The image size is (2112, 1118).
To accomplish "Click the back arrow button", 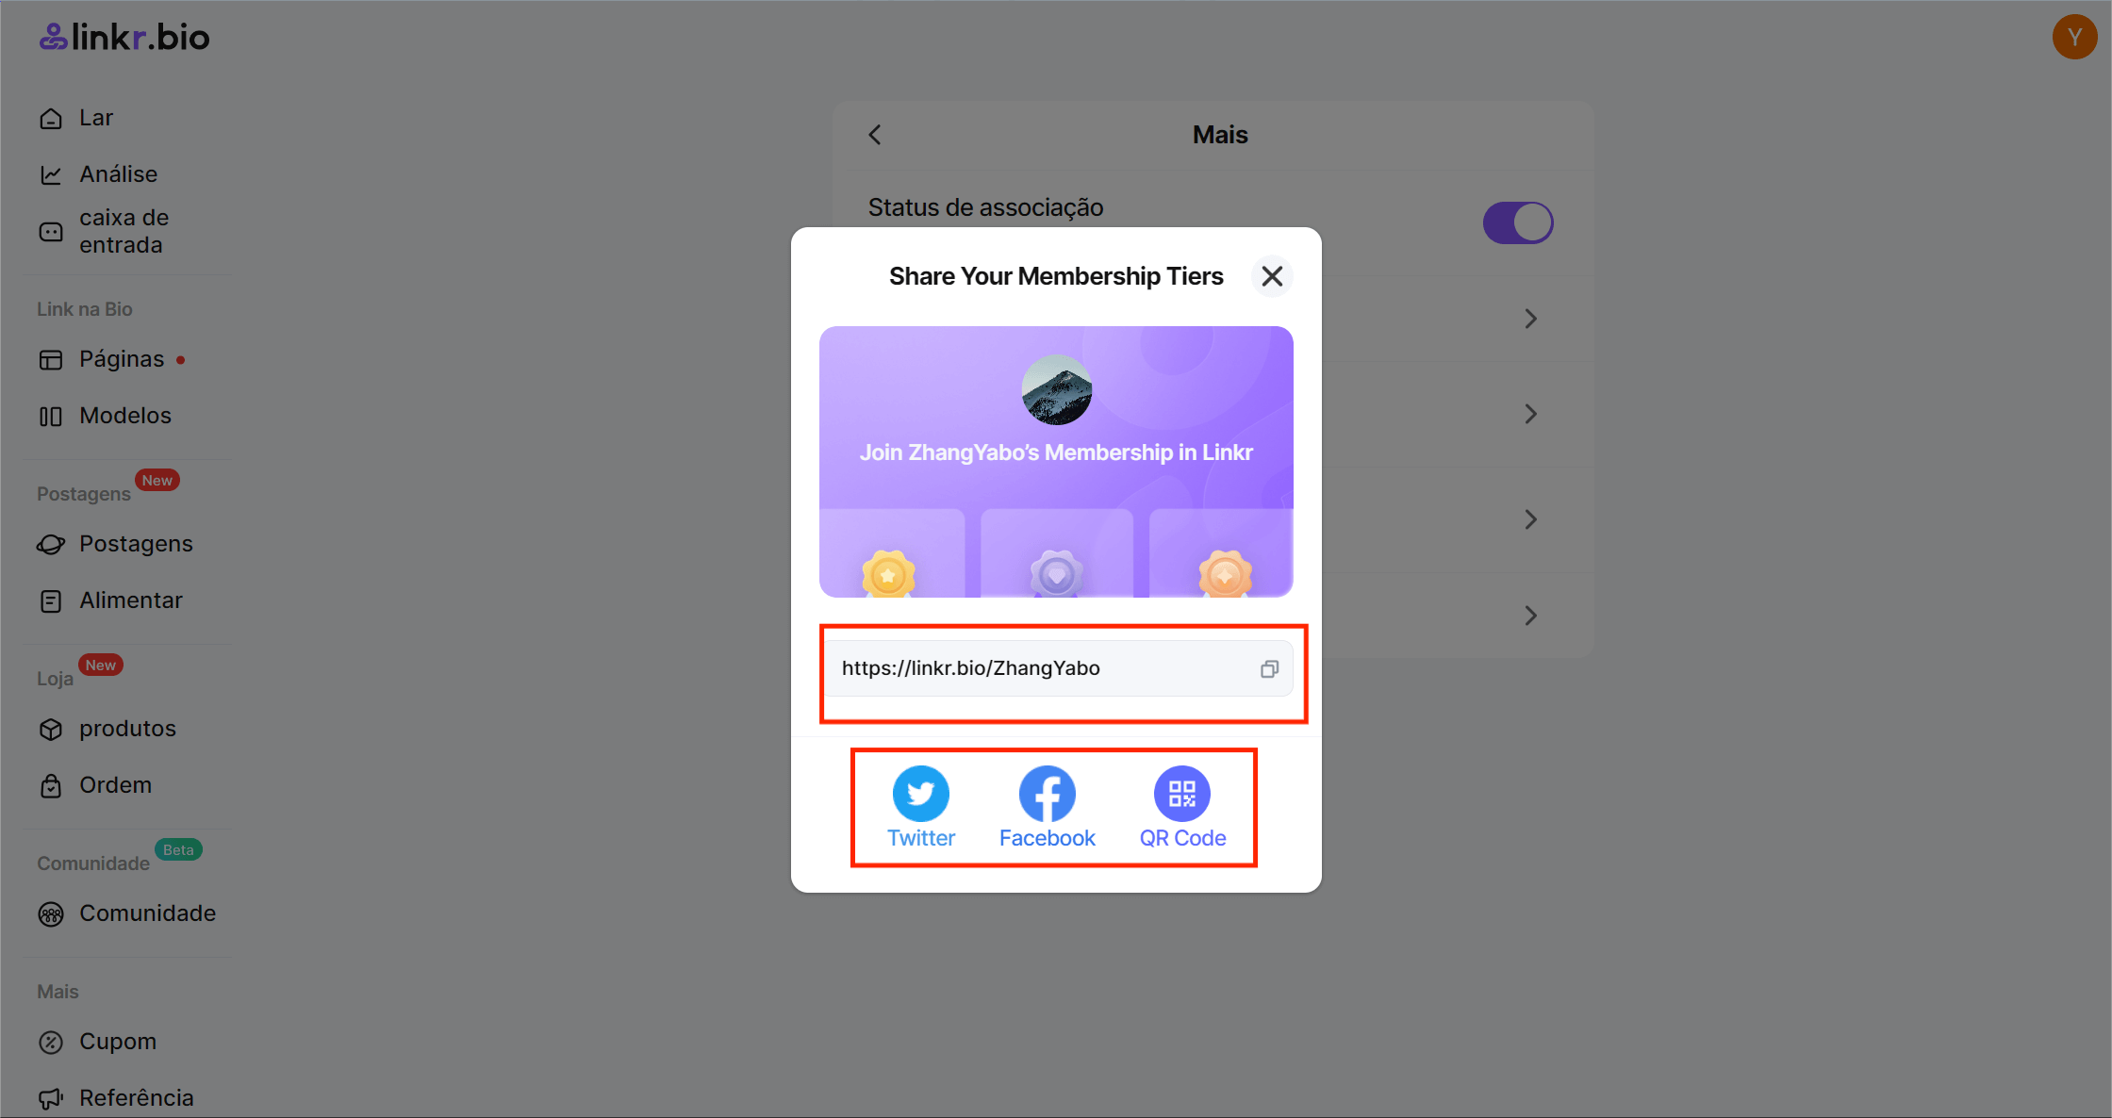I will 874,133.
